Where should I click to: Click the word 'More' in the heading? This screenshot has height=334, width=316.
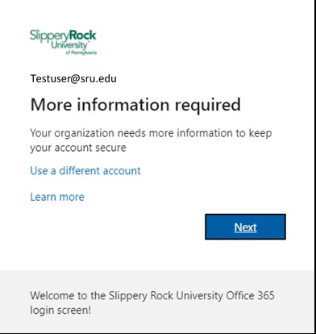51,105
